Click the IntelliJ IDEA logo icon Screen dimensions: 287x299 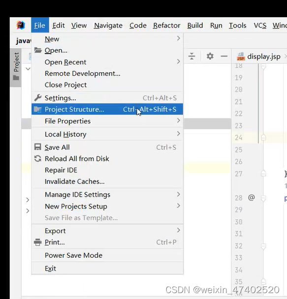click(x=21, y=25)
